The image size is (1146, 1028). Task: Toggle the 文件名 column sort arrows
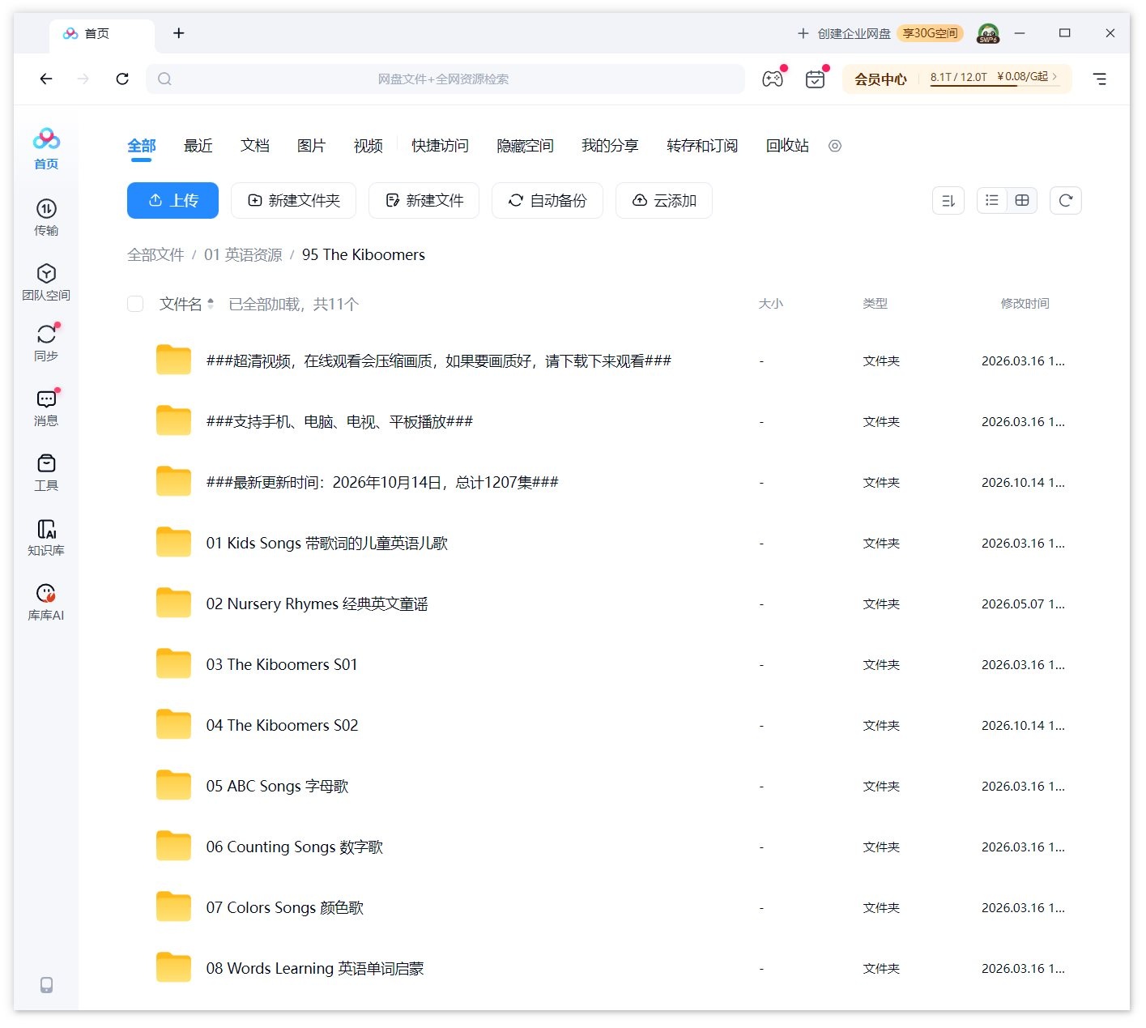pos(211,304)
